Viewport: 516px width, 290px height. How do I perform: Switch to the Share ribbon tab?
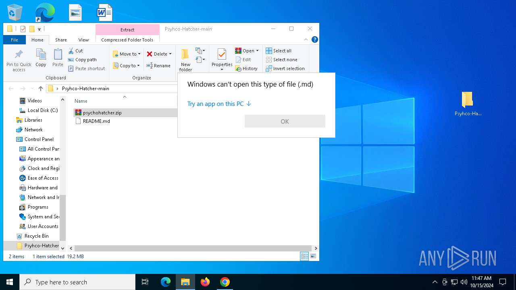point(61,40)
